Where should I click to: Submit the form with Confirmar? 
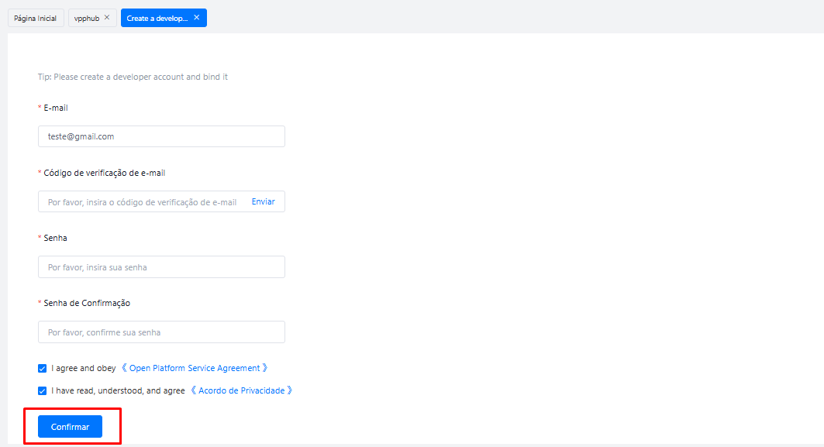click(x=70, y=427)
